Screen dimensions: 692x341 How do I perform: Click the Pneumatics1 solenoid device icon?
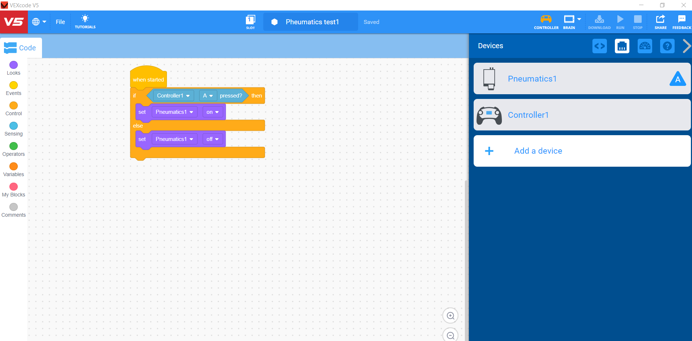[x=489, y=79]
